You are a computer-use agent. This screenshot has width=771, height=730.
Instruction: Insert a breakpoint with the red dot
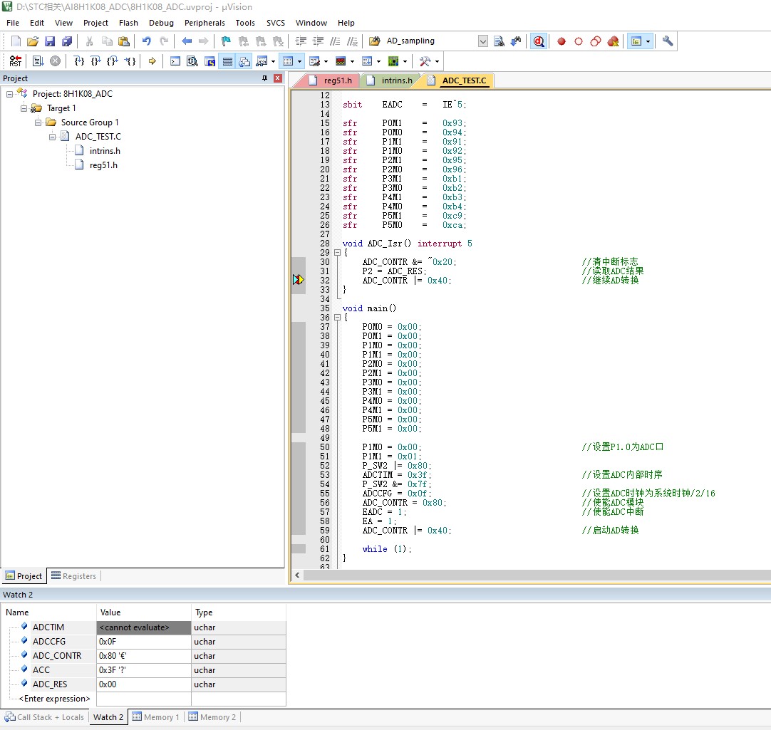coord(562,41)
